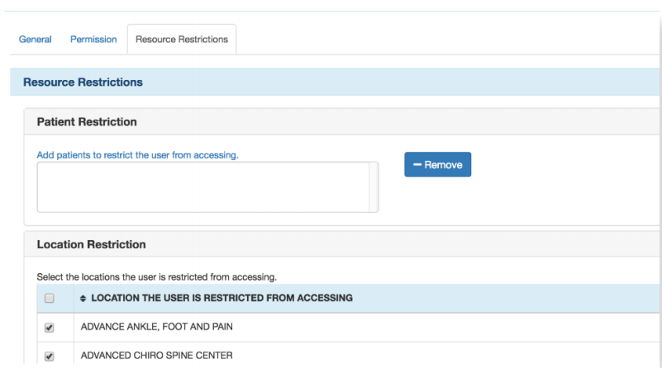
Task: Click the 'Add patients to restrict' label
Action: point(138,154)
